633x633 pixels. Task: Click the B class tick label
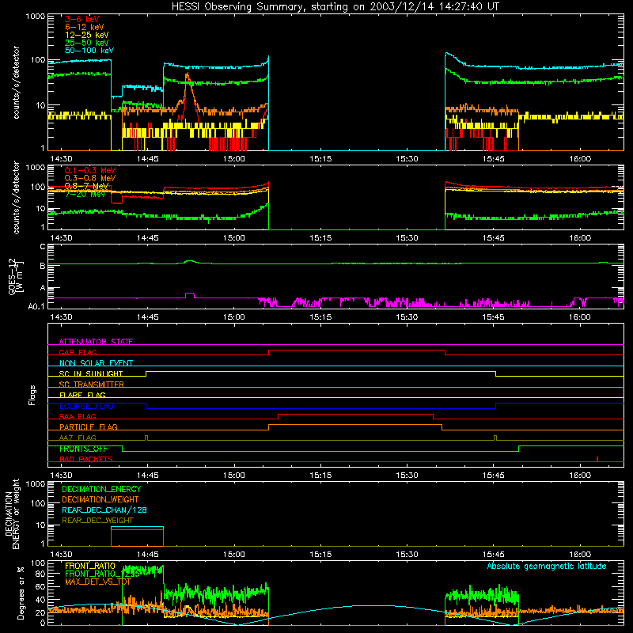point(43,266)
